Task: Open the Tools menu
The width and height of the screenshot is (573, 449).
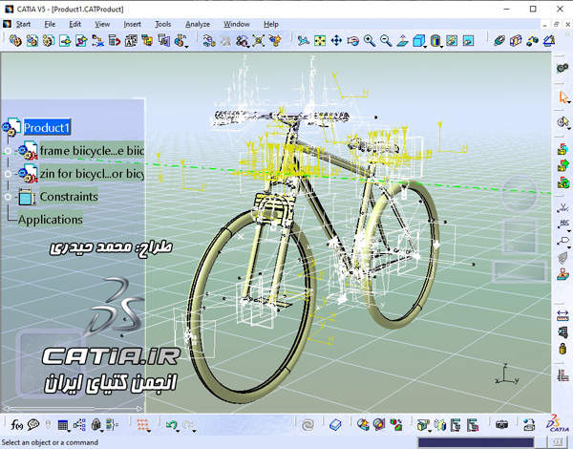Action: [x=162, y=24]
